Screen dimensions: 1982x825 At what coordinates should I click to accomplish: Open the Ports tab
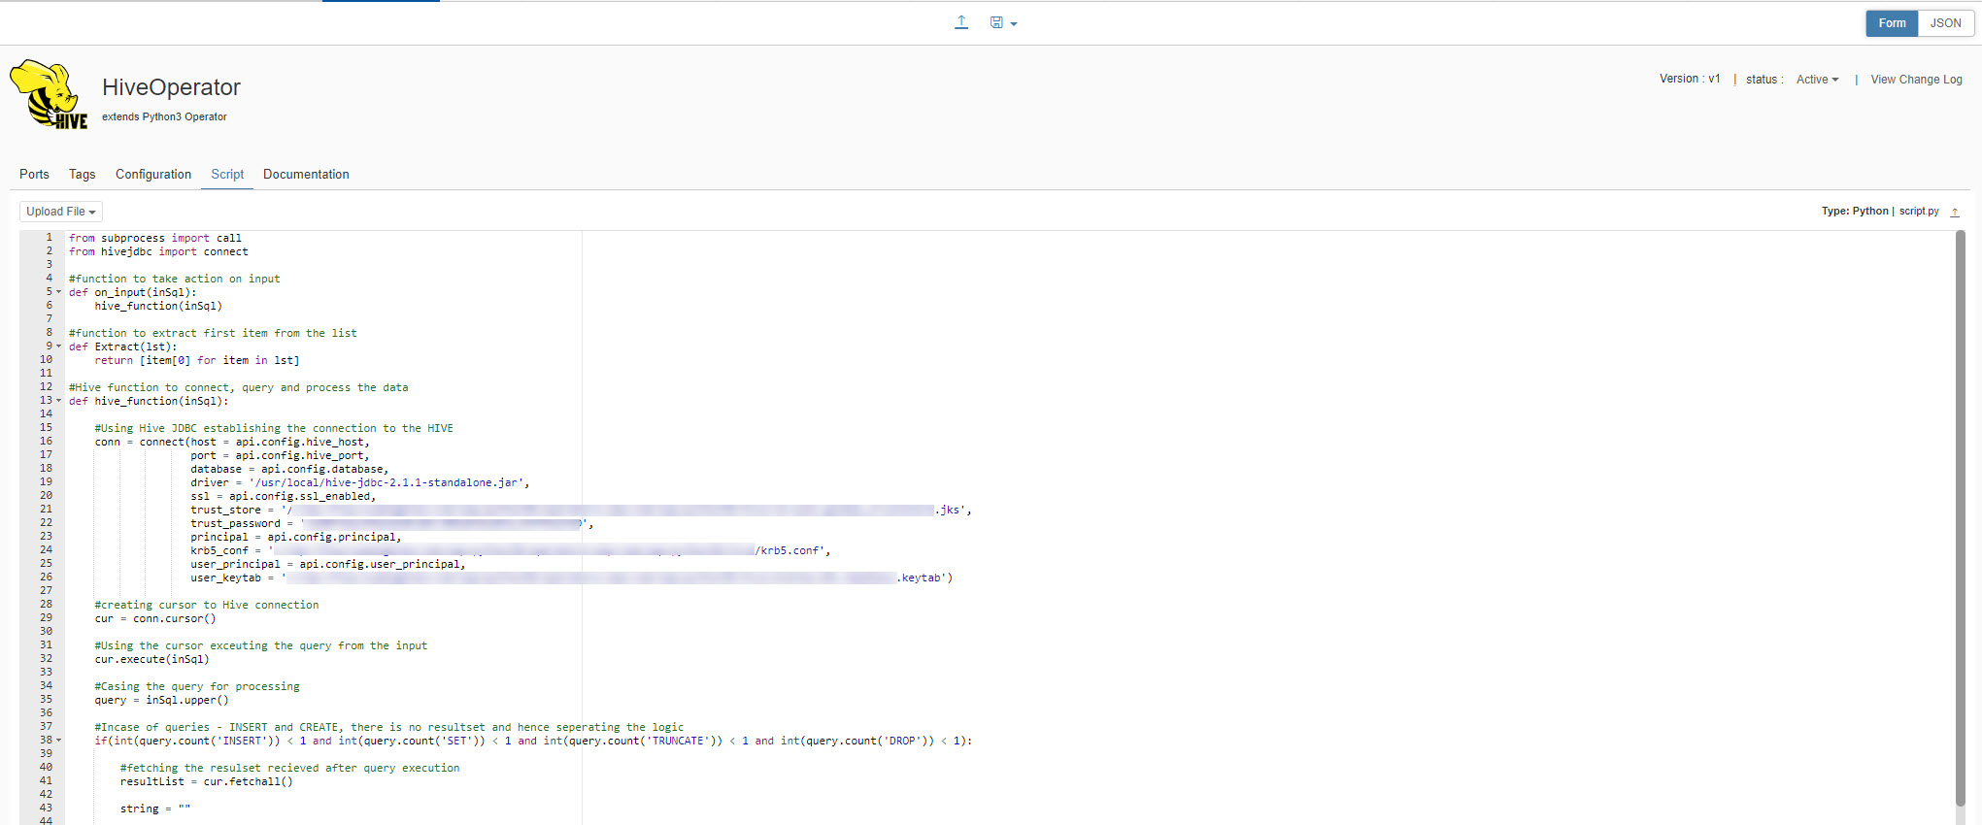tap(34, 175)
